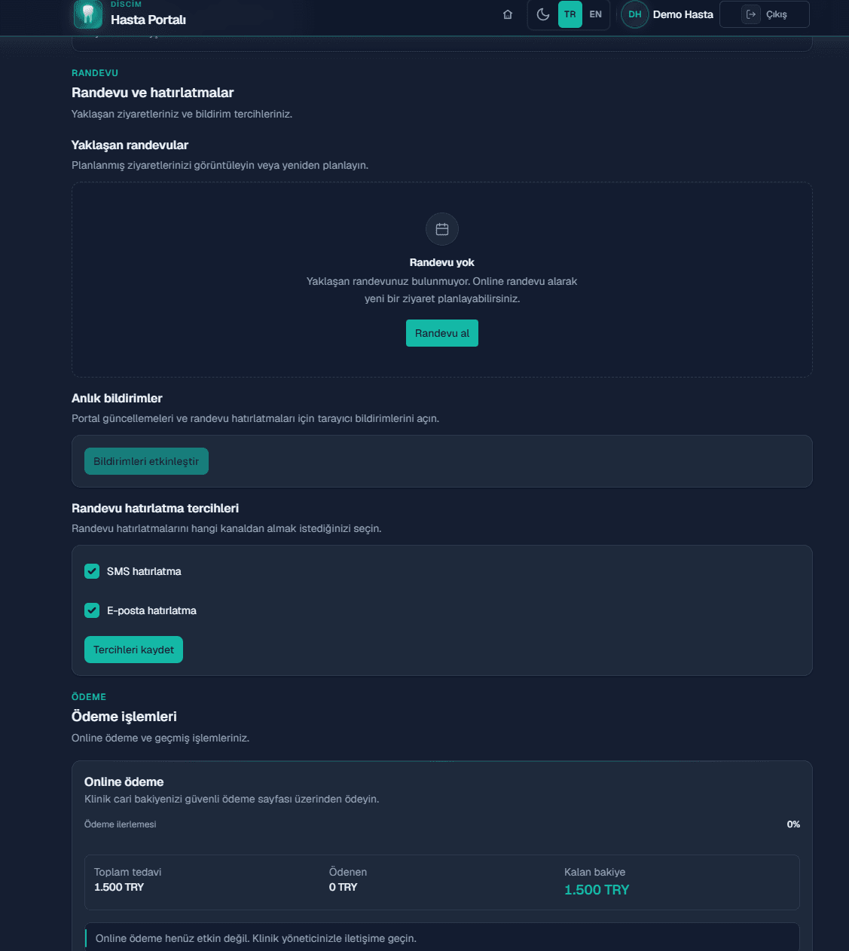Open the Demo Hasta profile name
849x951 pixels.
click(683, 14)
